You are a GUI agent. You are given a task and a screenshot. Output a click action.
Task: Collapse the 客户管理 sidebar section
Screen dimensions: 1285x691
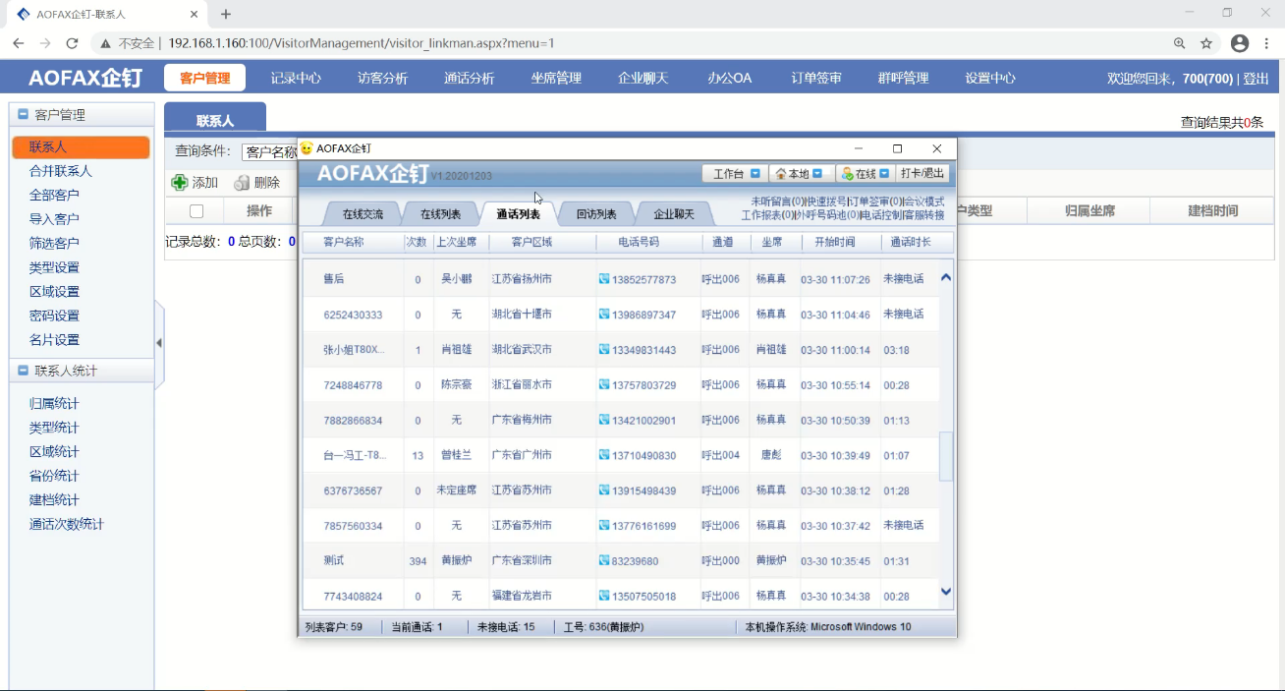pyautogui.click(x=24, y=115)
